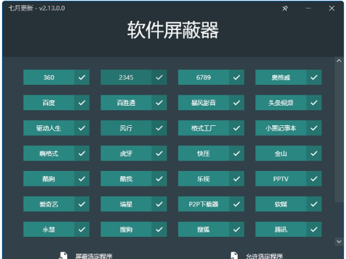Toggle the 快压 block option

pos(211,153)
